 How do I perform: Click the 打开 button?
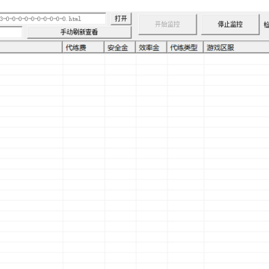tap(121, 19)
